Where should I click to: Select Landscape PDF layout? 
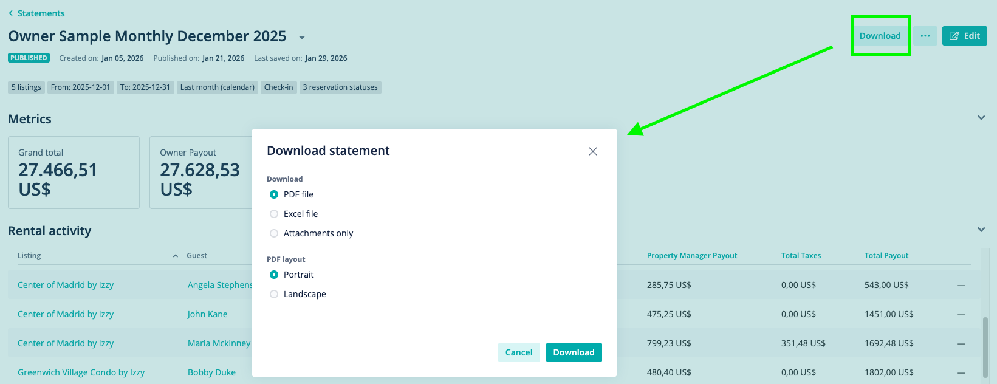coord(274,294)
